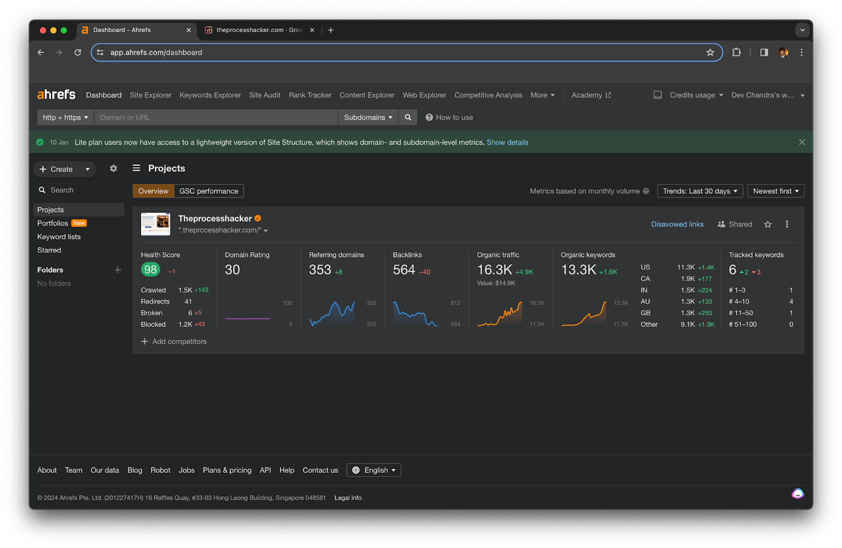Image resolution: width=842 pixels, height=548 pixels.
Task: Open Credits usage dropdown
Action: 696,95
